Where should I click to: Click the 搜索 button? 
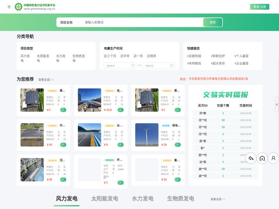click(213, 22)
